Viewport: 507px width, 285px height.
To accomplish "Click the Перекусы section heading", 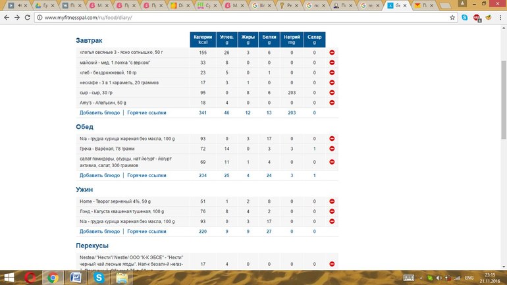I will pos(92,246).
